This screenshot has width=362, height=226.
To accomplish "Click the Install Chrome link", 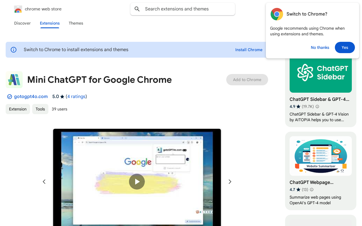I will 249,50.
